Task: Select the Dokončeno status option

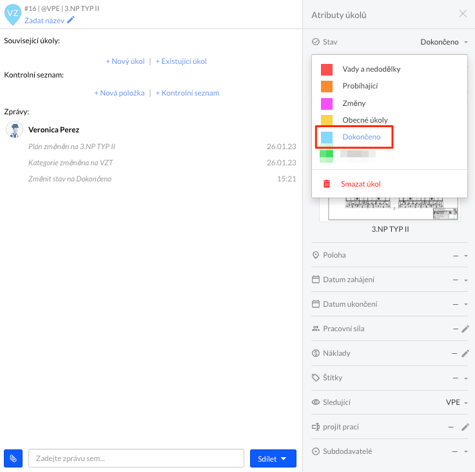Action: click(361, 137)
